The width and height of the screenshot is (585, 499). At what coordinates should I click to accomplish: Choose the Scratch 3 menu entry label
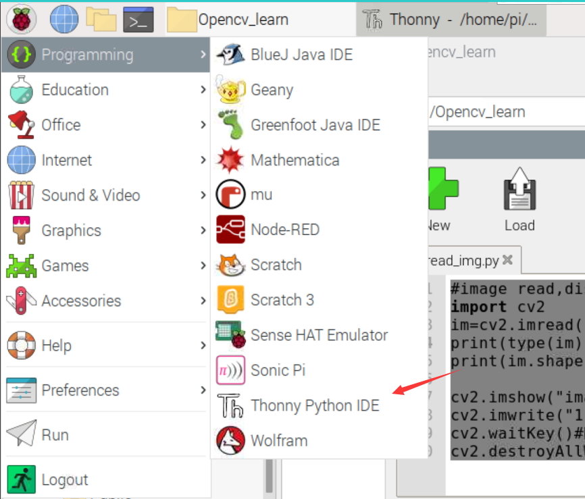pyautogui.click(x=282, y=300)
